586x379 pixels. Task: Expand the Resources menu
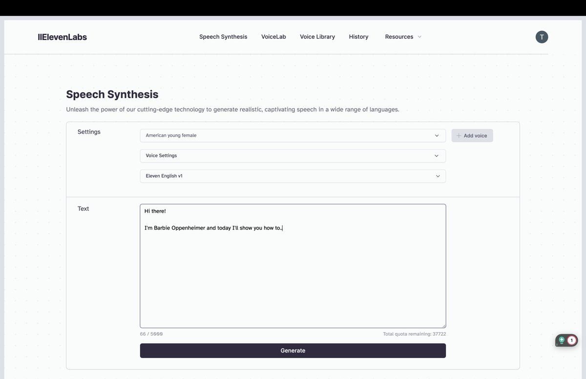[403, 37]
